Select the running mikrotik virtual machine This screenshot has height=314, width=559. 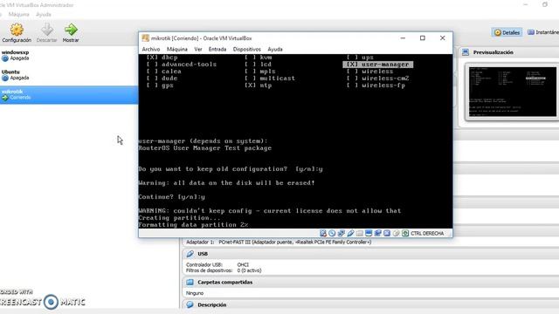point(69,95)
